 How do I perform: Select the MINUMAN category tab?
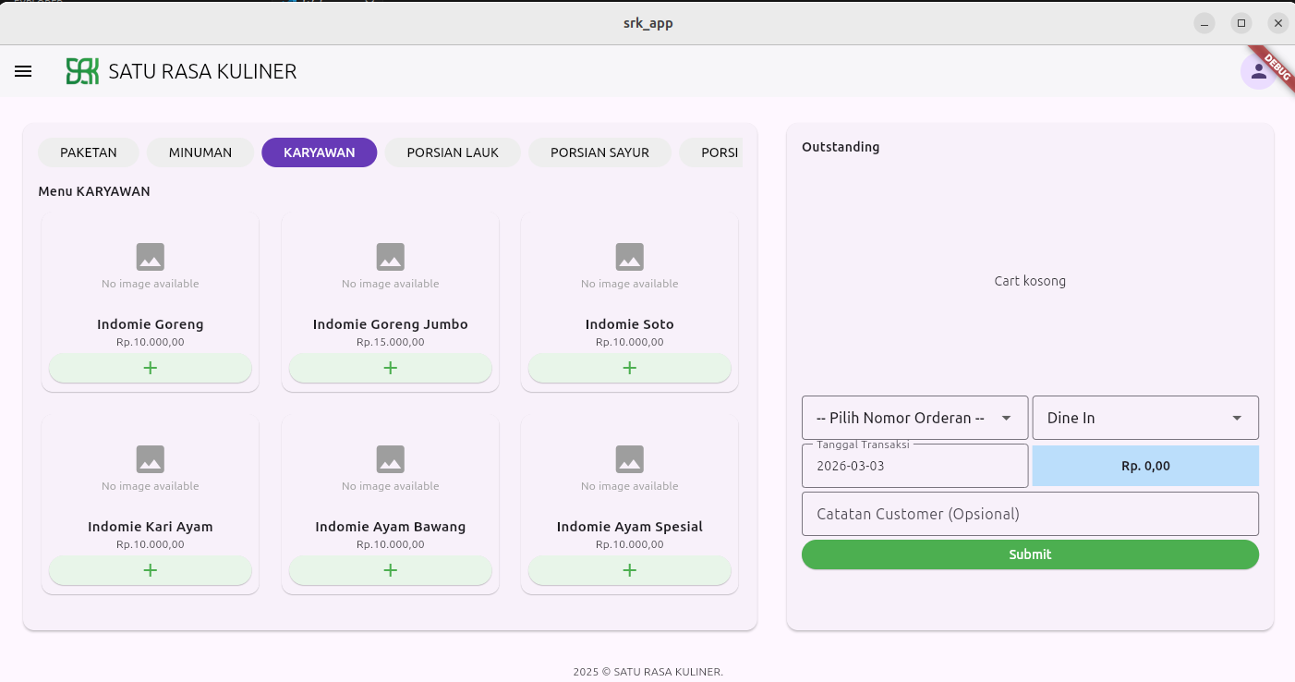point(200,152)
